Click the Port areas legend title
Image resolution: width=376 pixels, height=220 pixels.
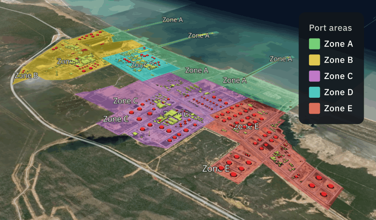330,28
